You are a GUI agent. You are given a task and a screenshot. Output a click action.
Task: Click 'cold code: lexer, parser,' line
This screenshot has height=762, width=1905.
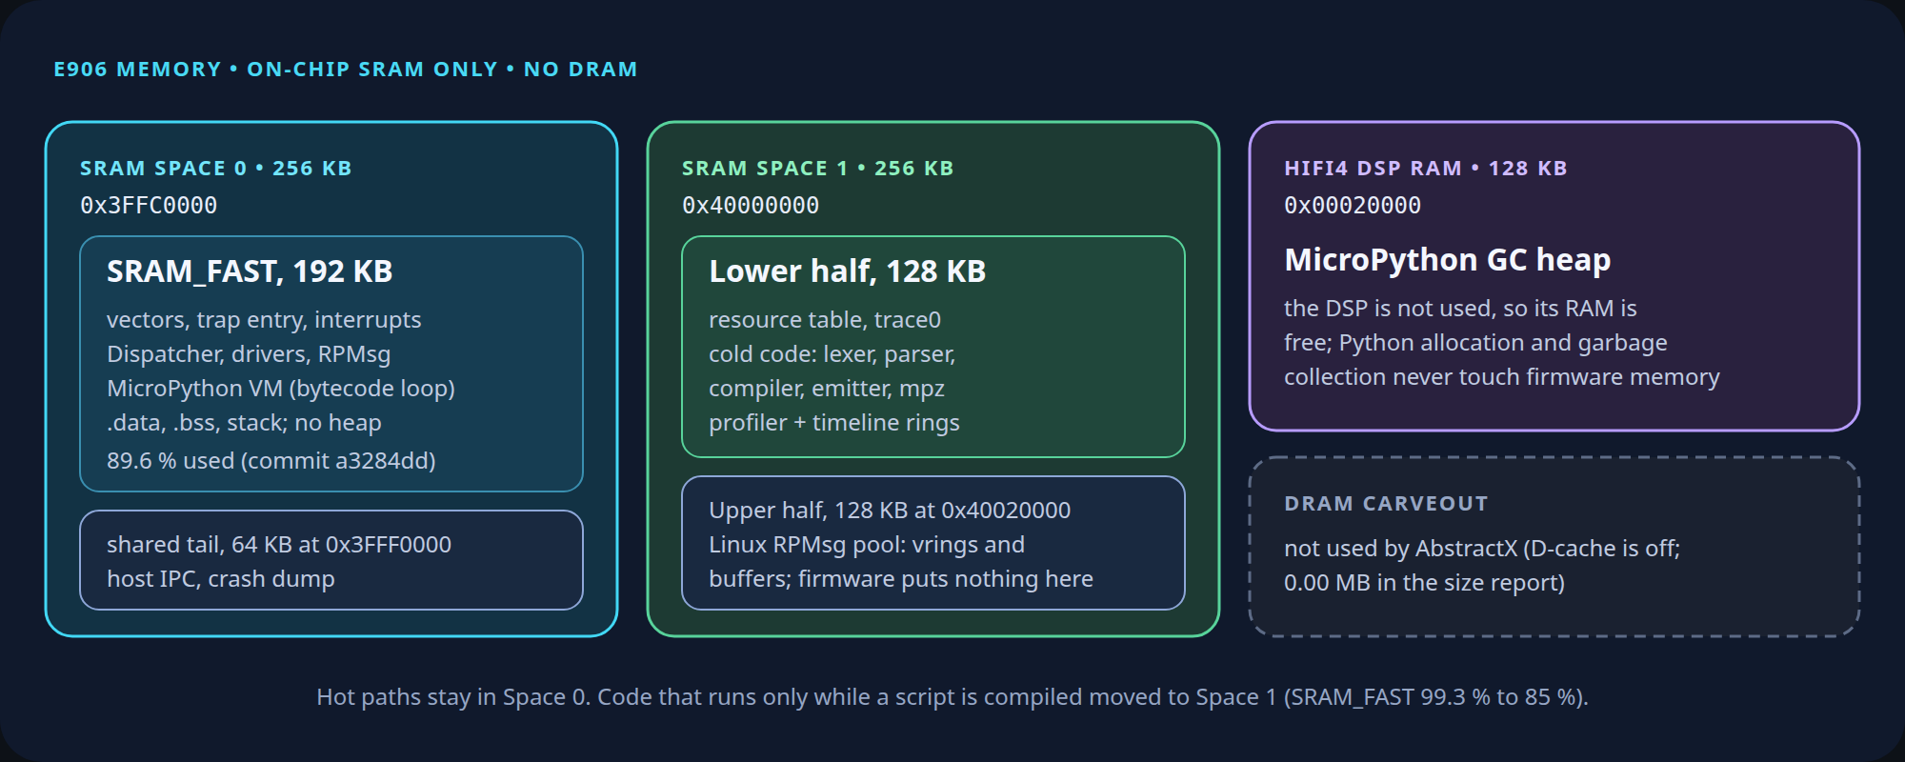[832, 354]
